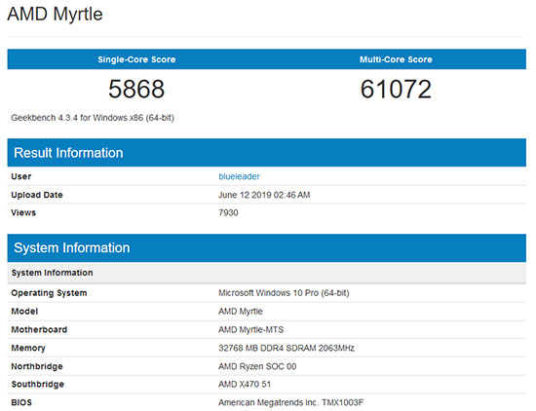Click the Views label
536x411 pixels.
coord(23,212)
